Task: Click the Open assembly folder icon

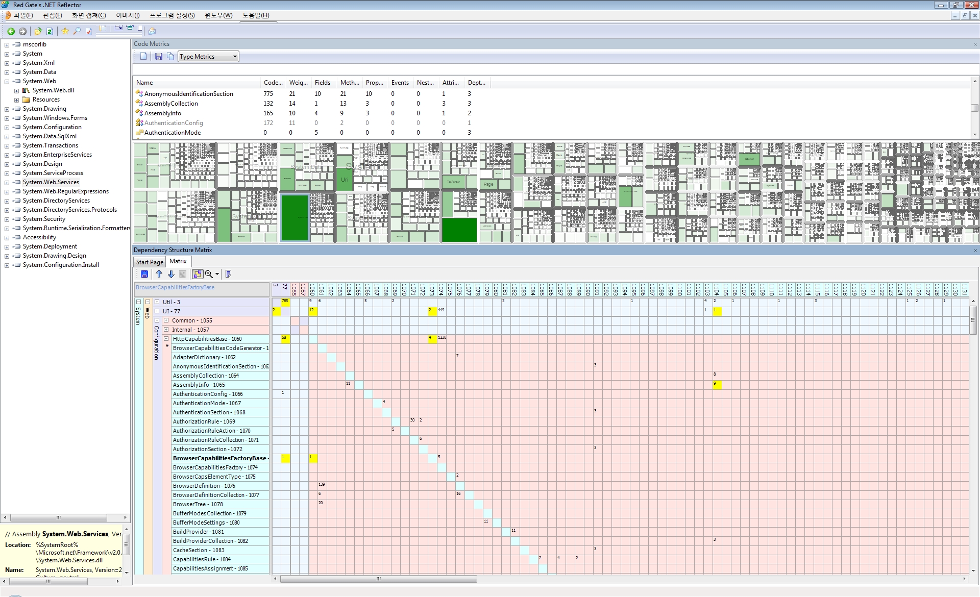Action: (x=38, y=32)
